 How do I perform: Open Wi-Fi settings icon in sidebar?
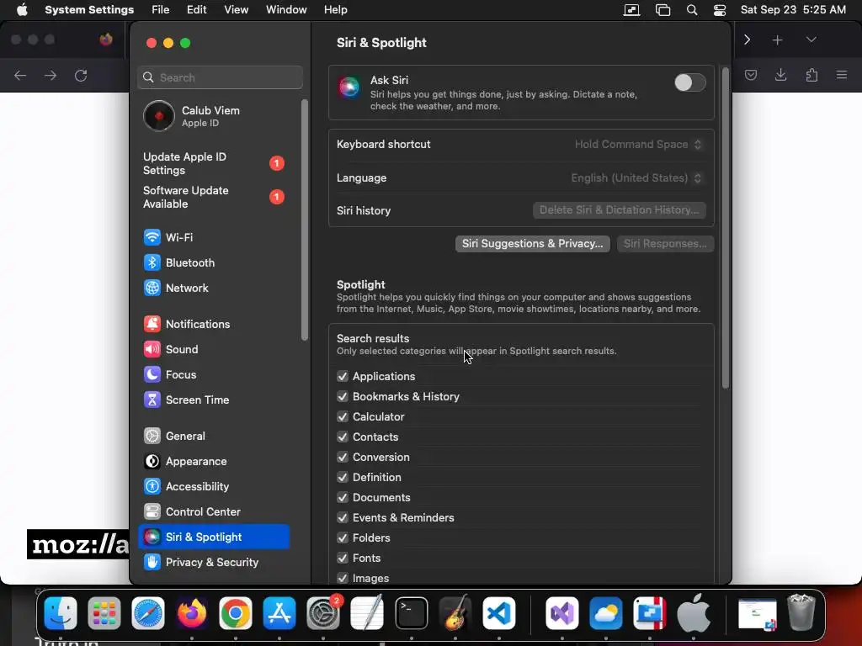point(152,237)
